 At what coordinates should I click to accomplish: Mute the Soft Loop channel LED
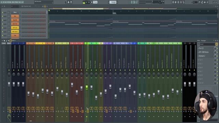point(2,28)
